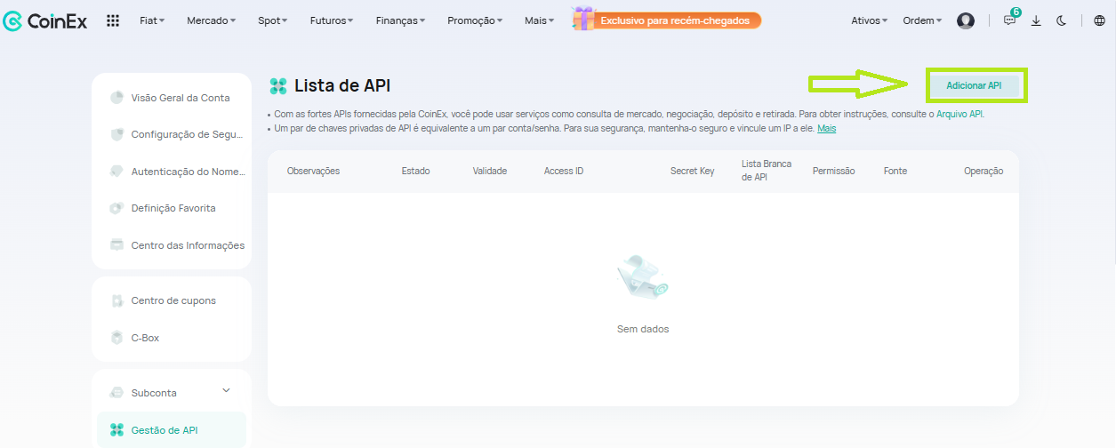Expand the Subconta sidebar section

click(x=225, y=391)
